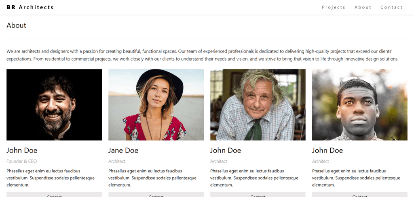Open the Projects navigation link

coord(334,7)
